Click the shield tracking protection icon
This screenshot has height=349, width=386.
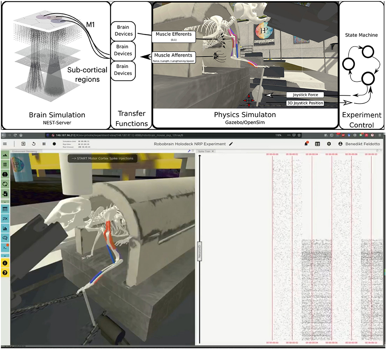48,135
